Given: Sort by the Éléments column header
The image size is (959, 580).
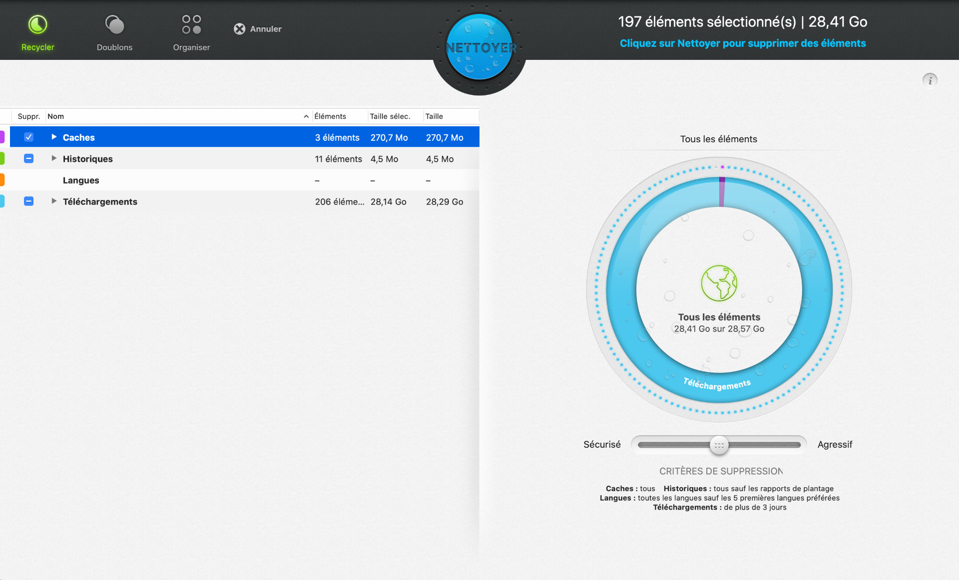Looking at the screenshot, I should 340,116.
